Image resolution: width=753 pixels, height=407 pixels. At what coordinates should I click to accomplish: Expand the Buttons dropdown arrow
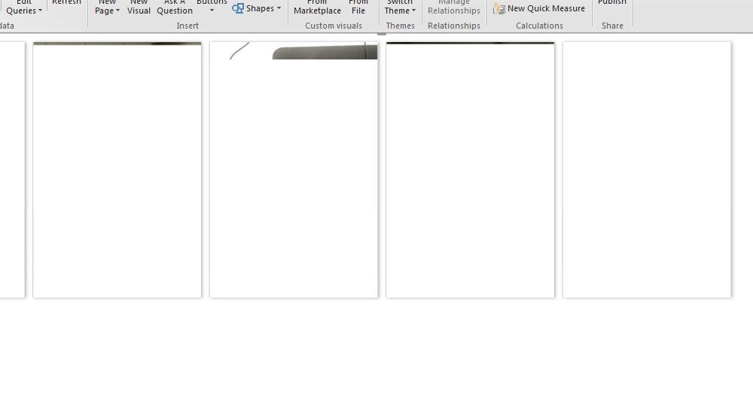212,11
